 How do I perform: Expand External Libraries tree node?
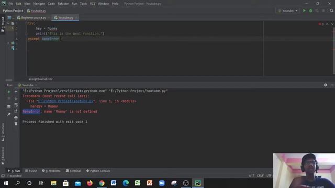pyautogui.click(x=8, y=43)
